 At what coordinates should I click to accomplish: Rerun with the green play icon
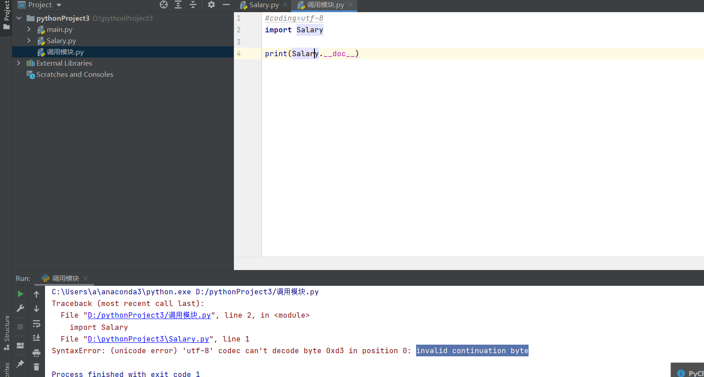[20, 294]
